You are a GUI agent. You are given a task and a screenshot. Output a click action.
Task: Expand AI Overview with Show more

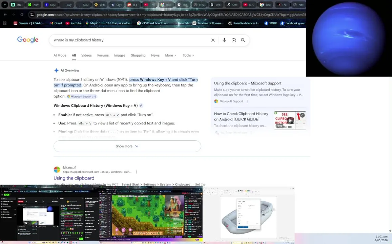click(127, 146)
